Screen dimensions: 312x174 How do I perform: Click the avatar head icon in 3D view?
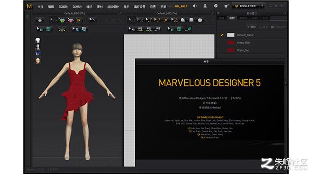pos(38,61)
